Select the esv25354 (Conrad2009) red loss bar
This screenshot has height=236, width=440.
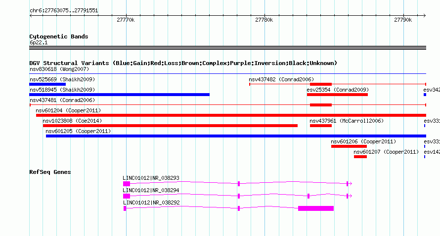337,95
